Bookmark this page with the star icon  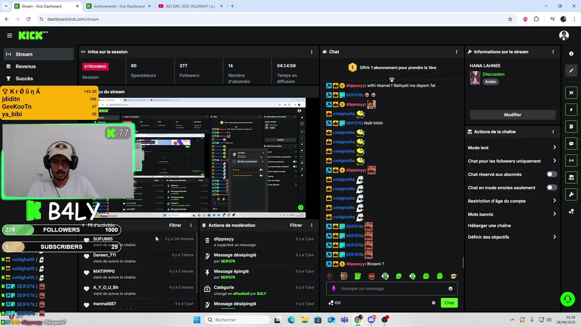tap(510, 19)
